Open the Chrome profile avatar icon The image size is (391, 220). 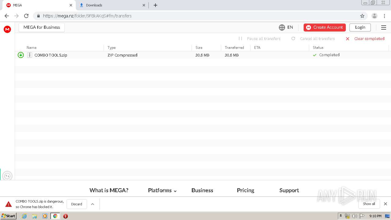(375, 16)
